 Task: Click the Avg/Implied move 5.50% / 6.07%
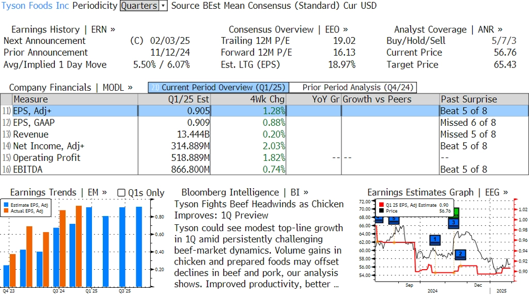162,64
